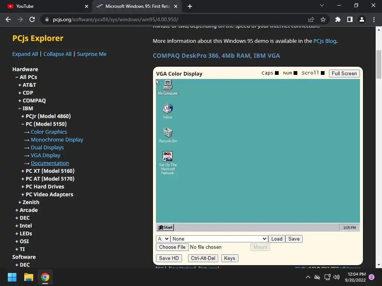Open the Chrome profile icon
The height and width of the screenshot is (286, 382).
(x=362, y=19)
